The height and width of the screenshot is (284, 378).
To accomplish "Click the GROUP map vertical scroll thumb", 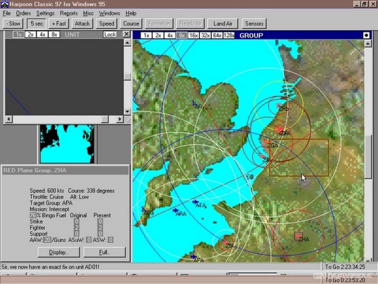I will (x=368, y=157).
